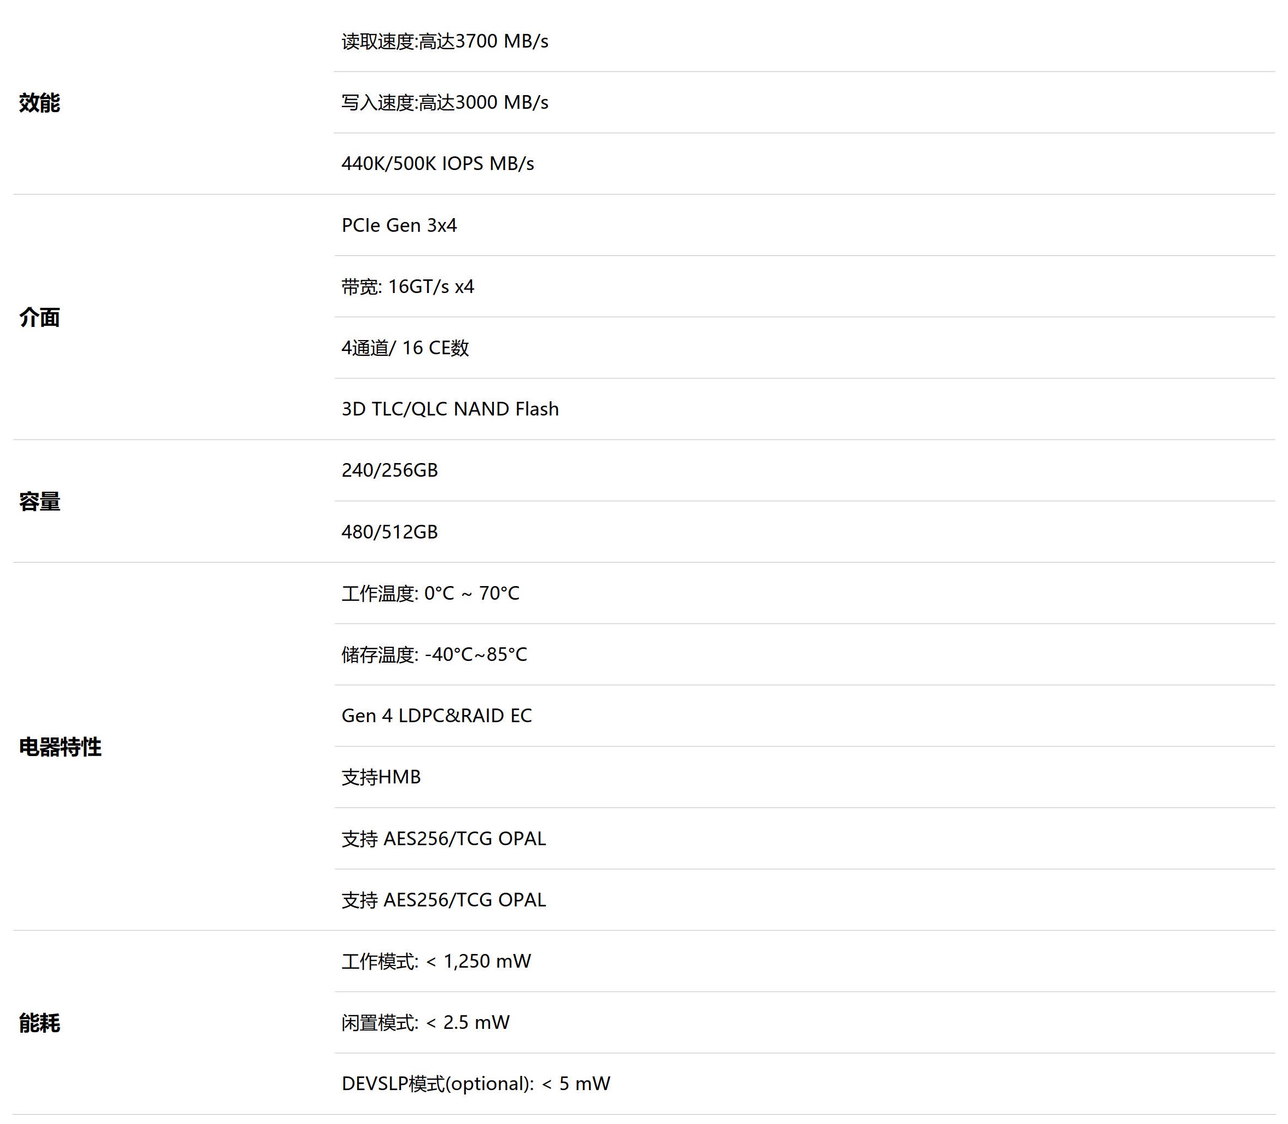Select the 工作温度 0°C ~ 70°C row
Viewport: 1288px width, 1124px height.
point(430,593)
